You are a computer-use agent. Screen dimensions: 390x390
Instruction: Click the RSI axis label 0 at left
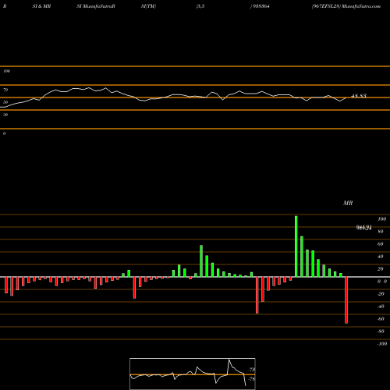[4, 133]
